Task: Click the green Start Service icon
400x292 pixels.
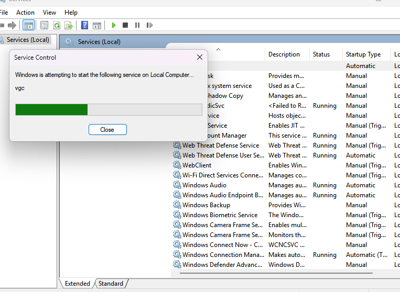Action: [114, 25]
